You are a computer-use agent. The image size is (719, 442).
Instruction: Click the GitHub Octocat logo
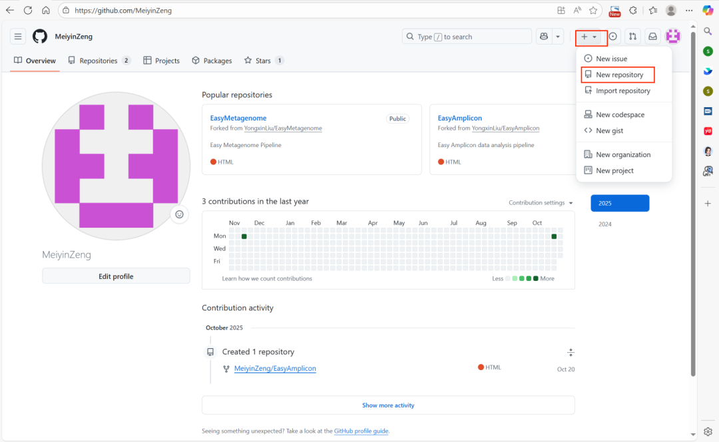(40, 36)
